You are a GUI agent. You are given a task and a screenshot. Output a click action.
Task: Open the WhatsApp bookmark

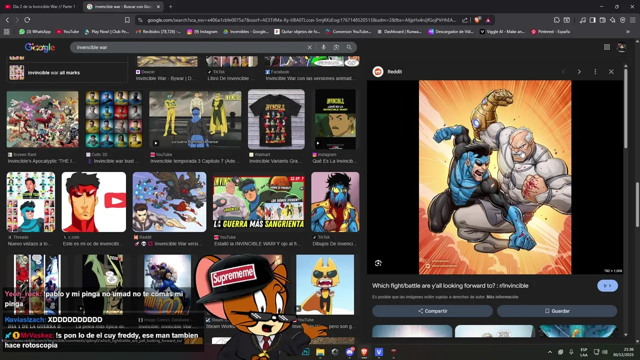tap(35, 31)
